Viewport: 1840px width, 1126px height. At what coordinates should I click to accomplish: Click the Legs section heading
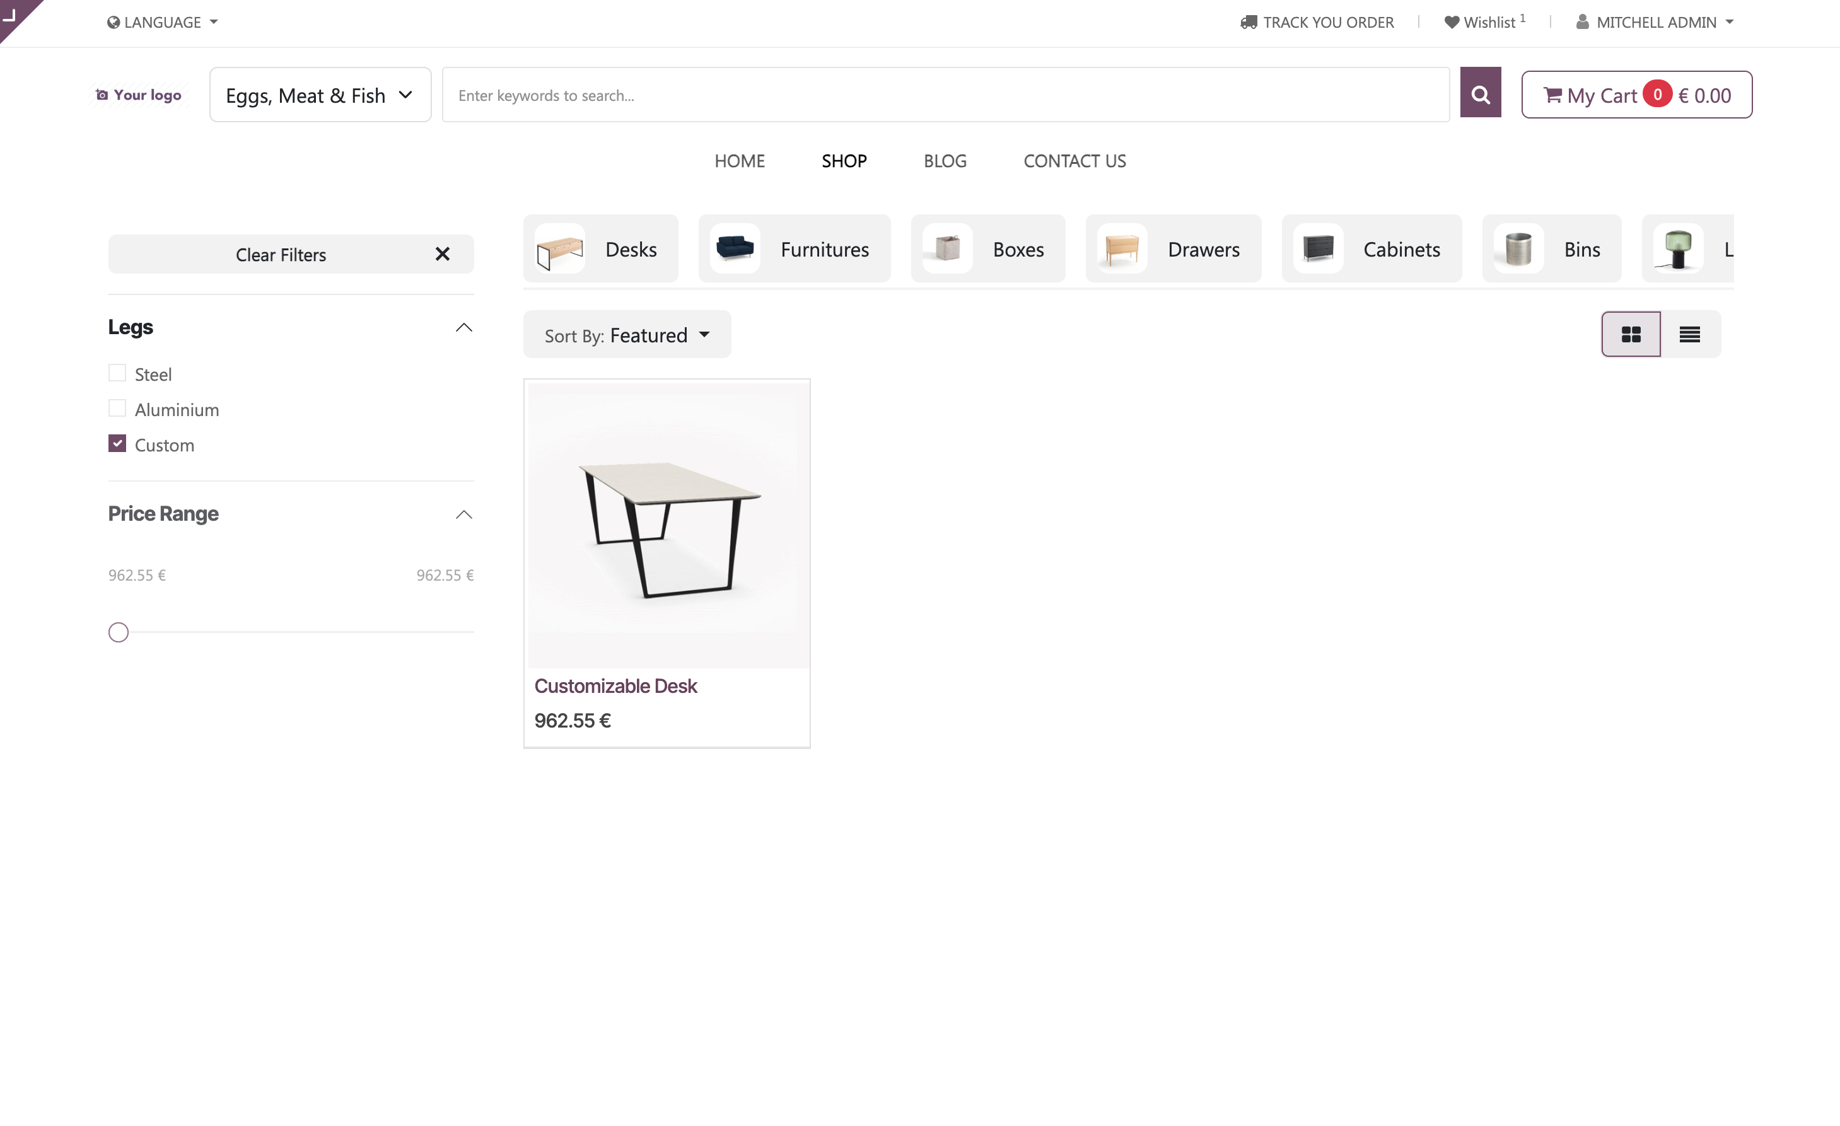pos(131,327)
